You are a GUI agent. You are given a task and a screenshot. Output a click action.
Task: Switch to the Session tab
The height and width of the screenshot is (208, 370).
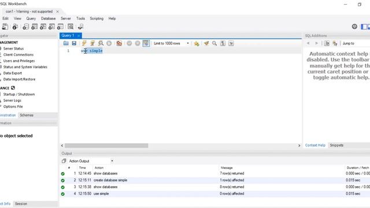(x=21, y=203)
